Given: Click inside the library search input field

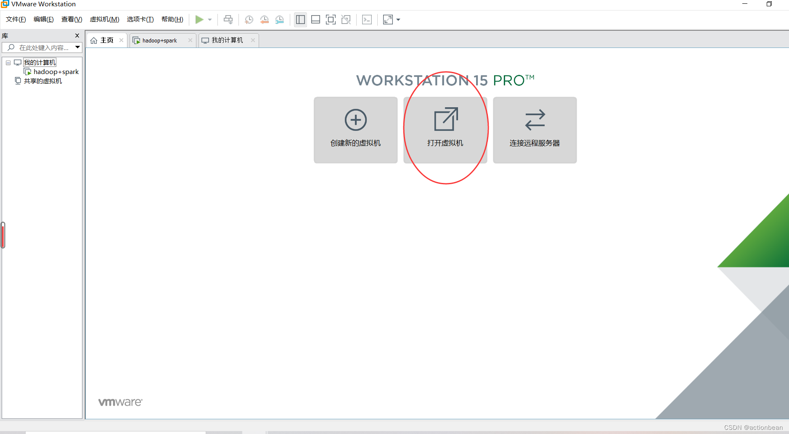Looking at the screenshot, I should [42, 48].
